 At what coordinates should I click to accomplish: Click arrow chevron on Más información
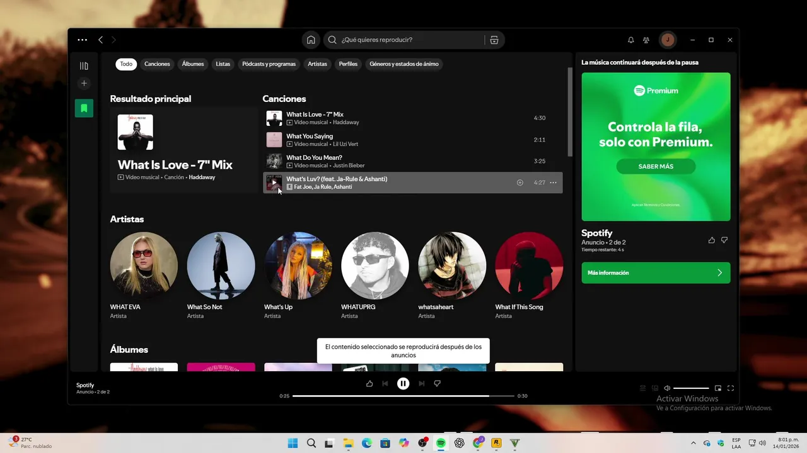click(720, 273)
